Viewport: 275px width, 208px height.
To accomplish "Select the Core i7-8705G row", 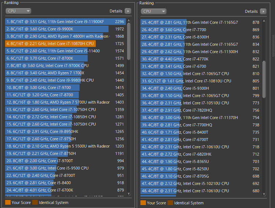I will (201, 176).
